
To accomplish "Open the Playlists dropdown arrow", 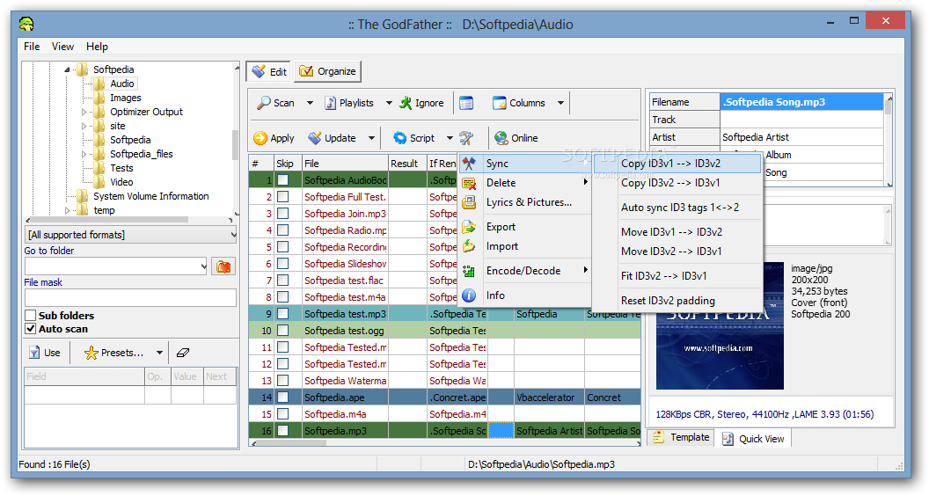I will 389,103.
